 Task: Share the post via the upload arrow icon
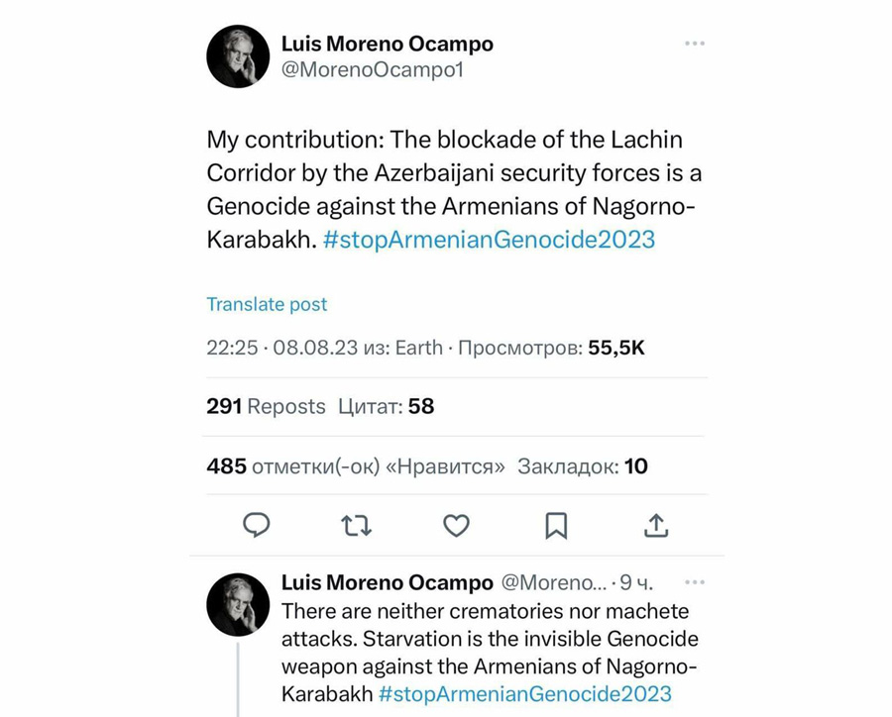click(656, 525)
